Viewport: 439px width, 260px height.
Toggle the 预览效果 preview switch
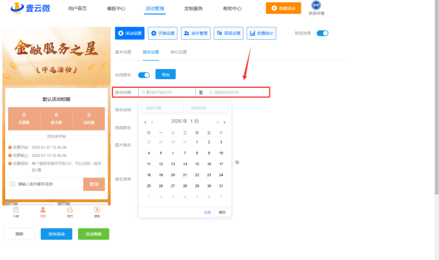[x=323, y=33]
